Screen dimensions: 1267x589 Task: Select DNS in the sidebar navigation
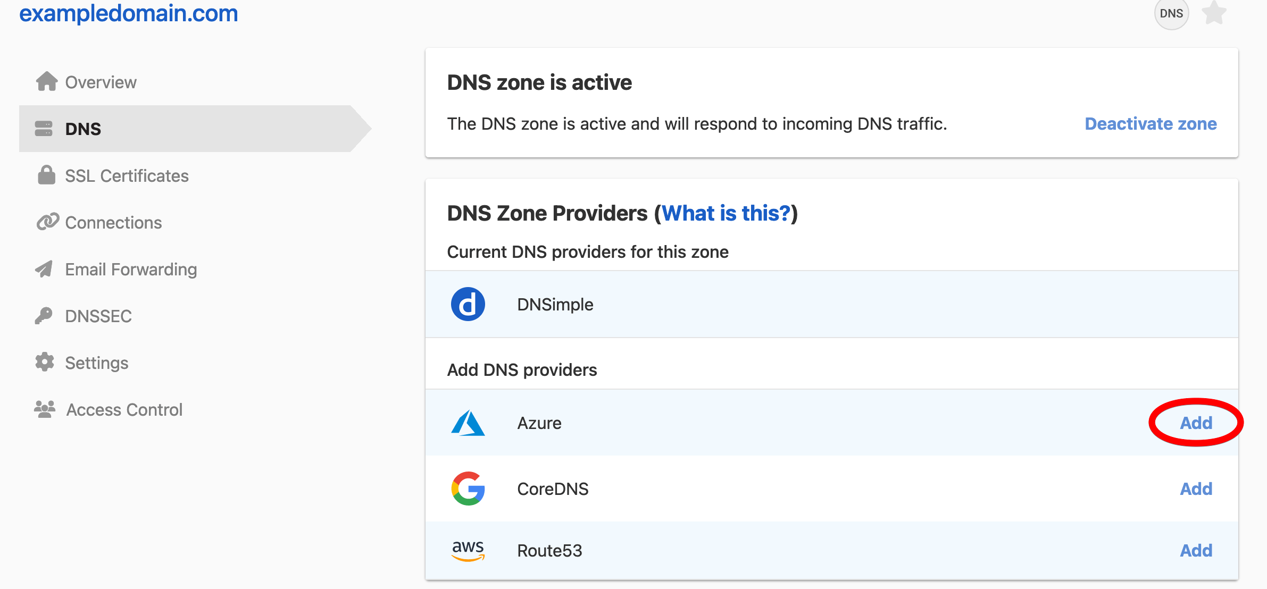[83, 129]
